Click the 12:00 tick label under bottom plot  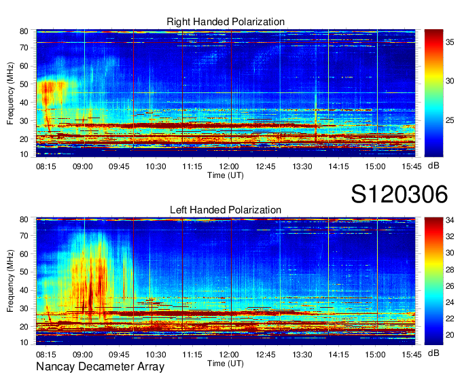pyautogui.click(x=229, y=355)
